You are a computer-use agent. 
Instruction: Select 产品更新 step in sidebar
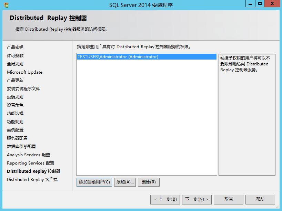[15, 80]
